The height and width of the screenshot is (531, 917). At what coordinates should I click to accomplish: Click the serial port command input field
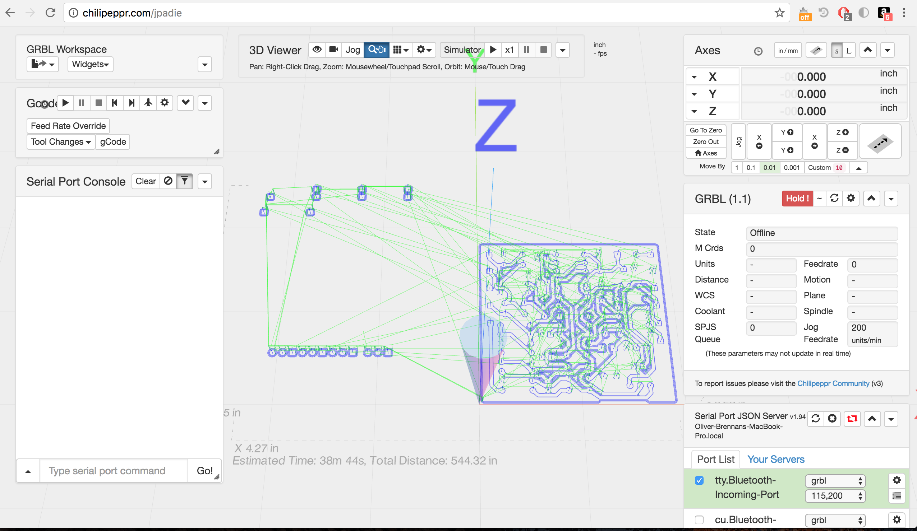point(114,471)
